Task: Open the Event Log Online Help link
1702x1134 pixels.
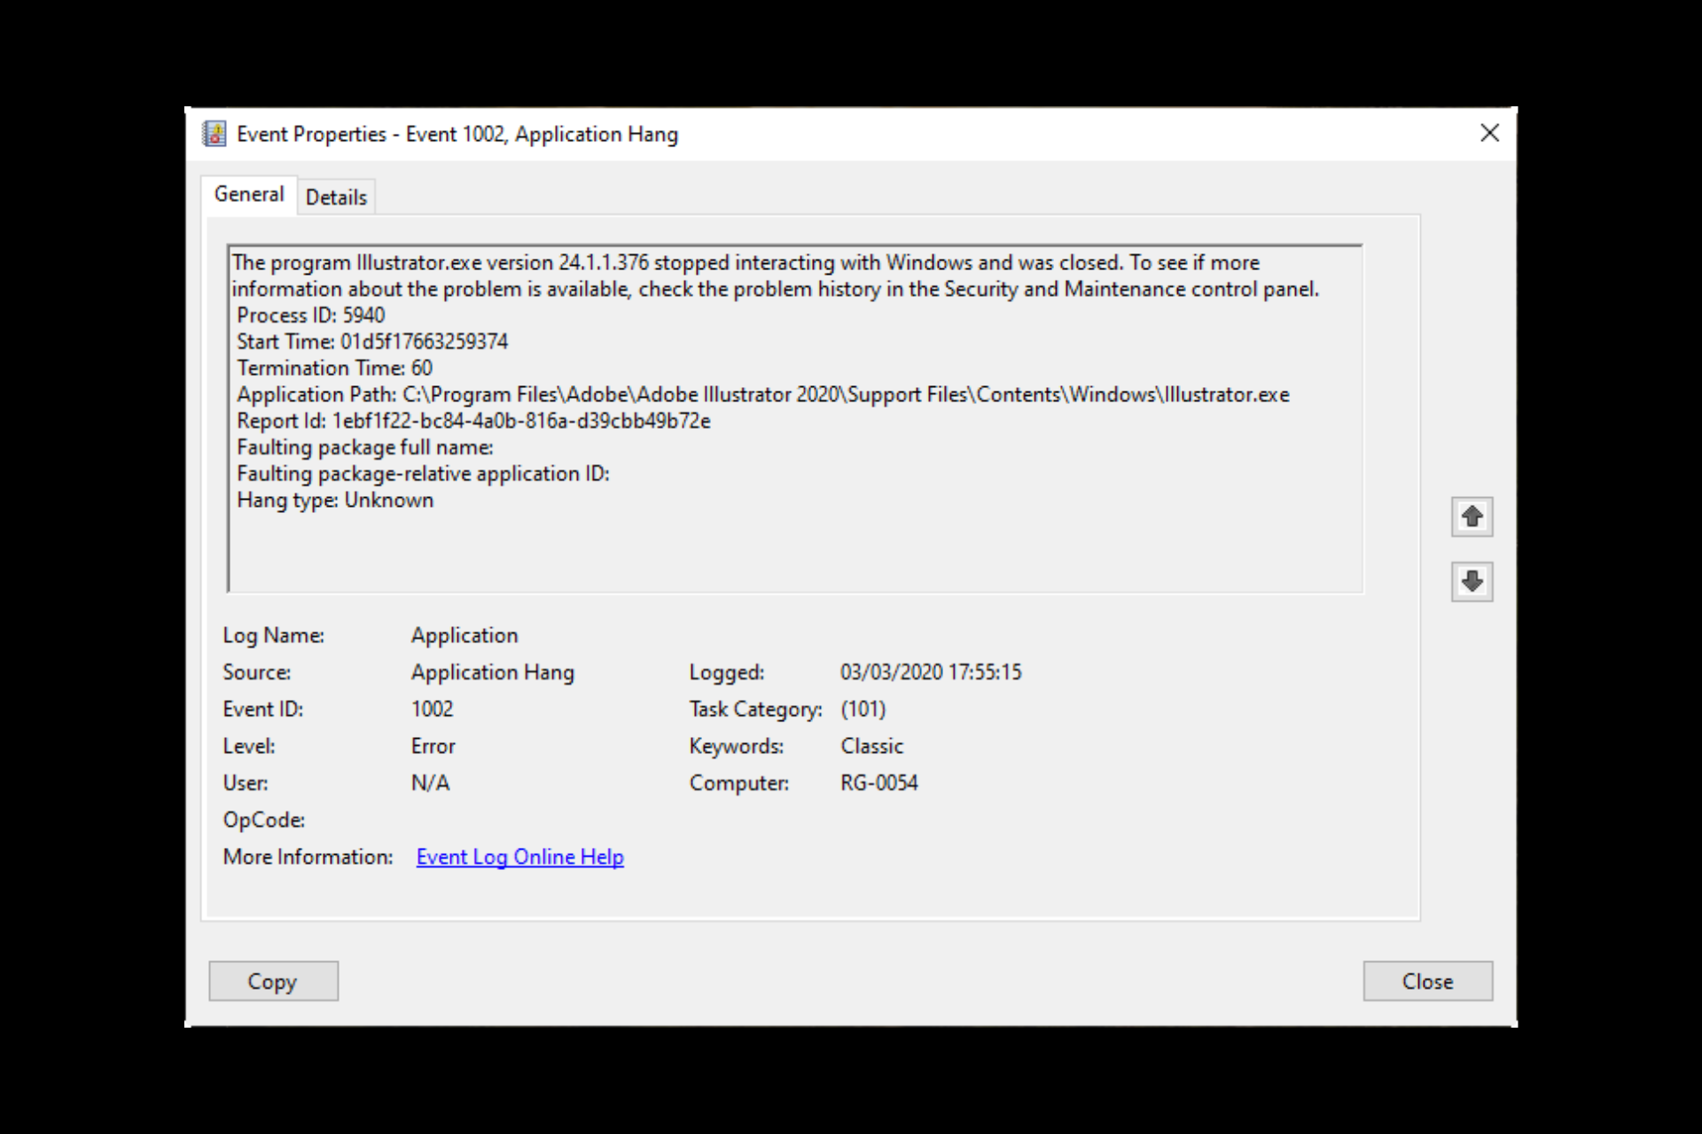Action: [520, 858]
